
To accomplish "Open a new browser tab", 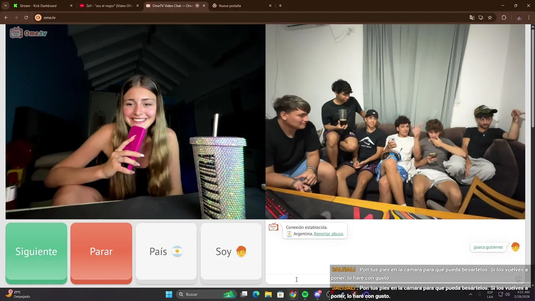I will pos(280,6).
